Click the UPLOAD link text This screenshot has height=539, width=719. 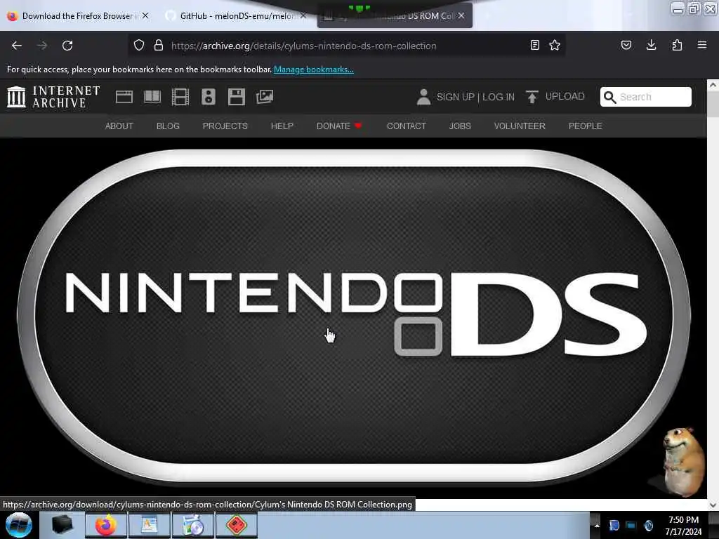565,96
